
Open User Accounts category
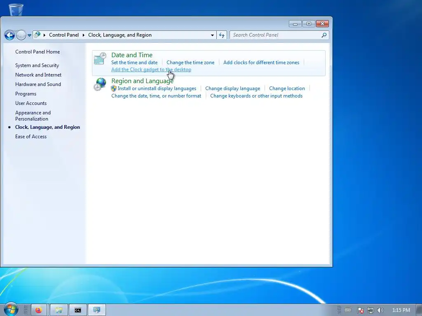pos(30,103)
